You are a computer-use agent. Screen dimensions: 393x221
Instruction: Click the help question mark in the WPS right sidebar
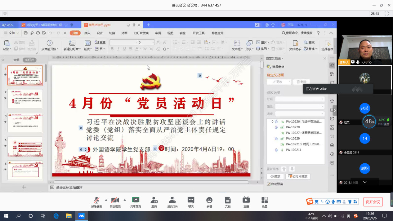point(332,163)
